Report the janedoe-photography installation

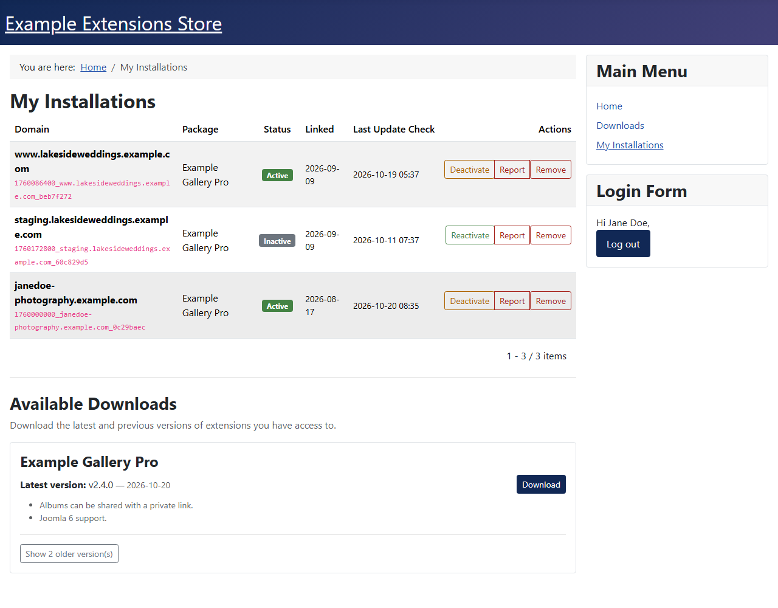(512, 301)
